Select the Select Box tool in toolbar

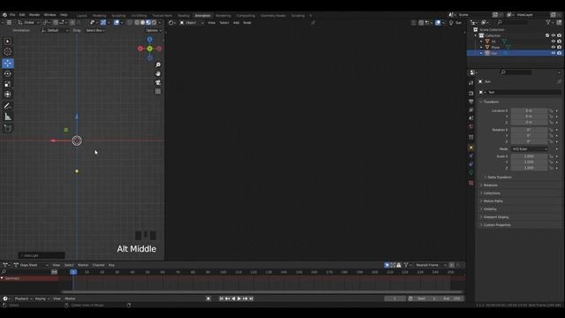(x=8, y=42)
